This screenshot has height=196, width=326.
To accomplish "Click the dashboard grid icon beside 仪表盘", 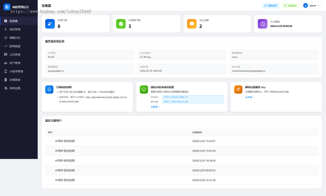I will click(6, 21).
